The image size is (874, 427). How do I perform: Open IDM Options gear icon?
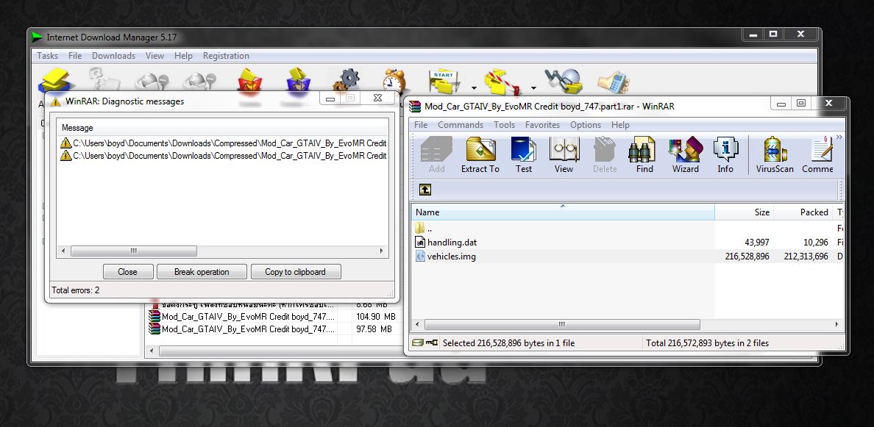(x=347, y=79)
